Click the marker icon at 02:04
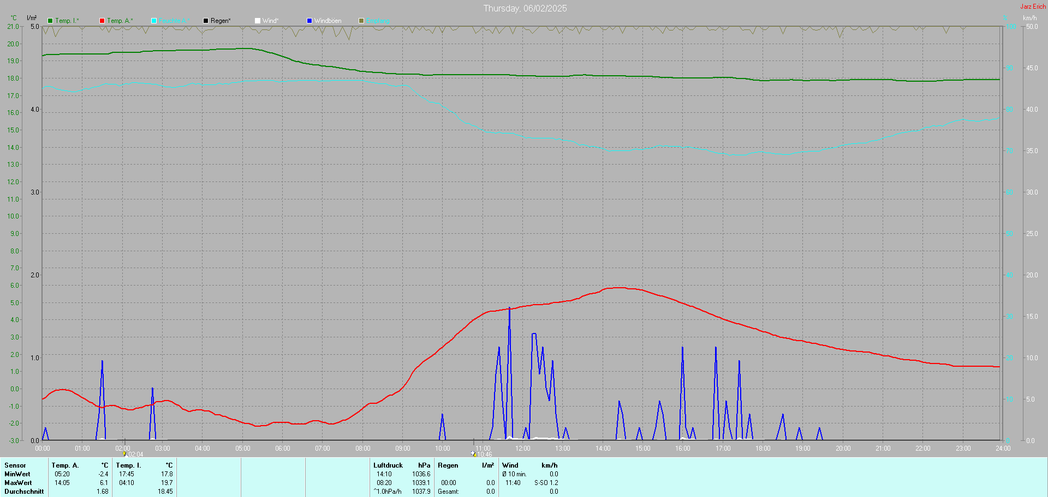 [x=124, y=453]
